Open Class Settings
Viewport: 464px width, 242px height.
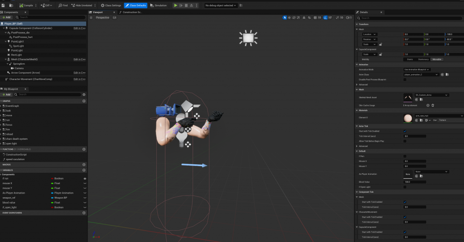click(x=111, y=5)
